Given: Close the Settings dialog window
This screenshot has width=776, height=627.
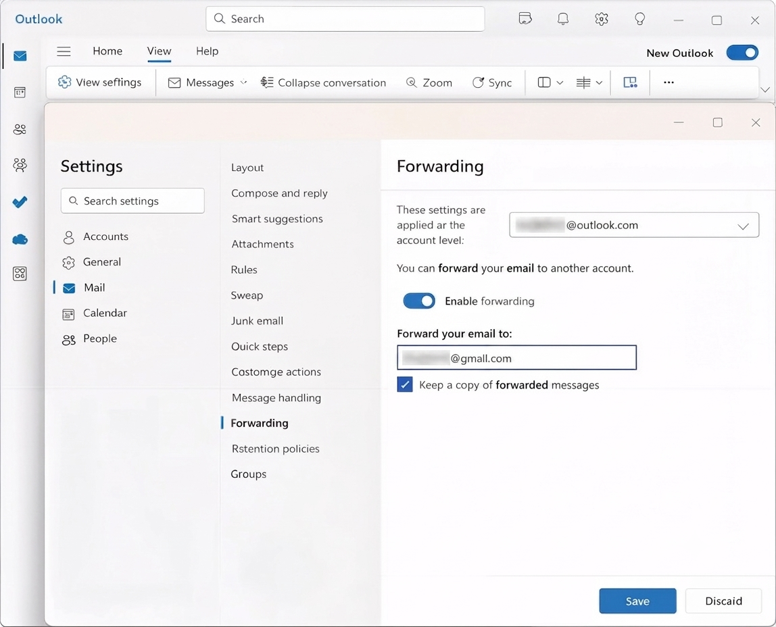Looking at the screenshot, I should click(755, 123).
